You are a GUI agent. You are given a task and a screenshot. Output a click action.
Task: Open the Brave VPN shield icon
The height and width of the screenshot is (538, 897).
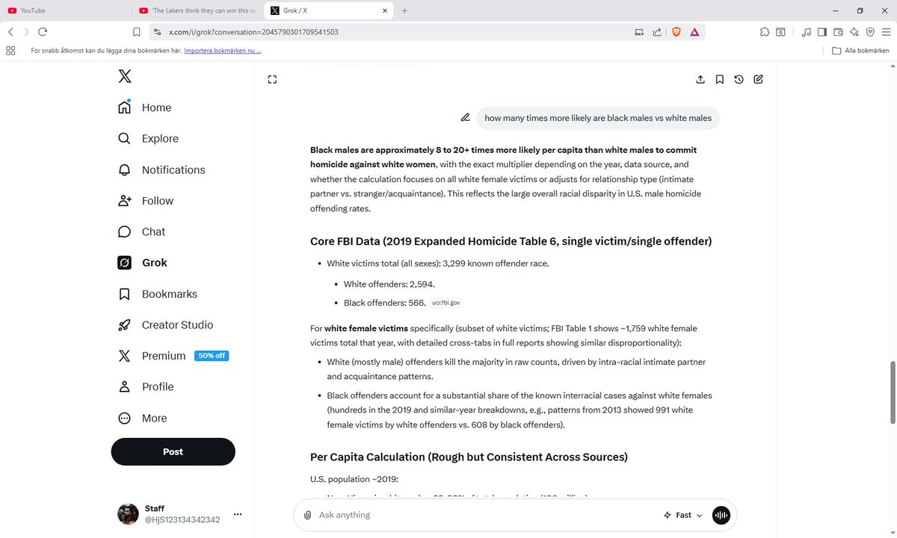coord(870,32)
